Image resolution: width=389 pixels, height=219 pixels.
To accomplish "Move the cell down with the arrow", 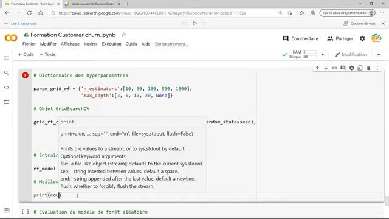I will click(x=326, y=68).
